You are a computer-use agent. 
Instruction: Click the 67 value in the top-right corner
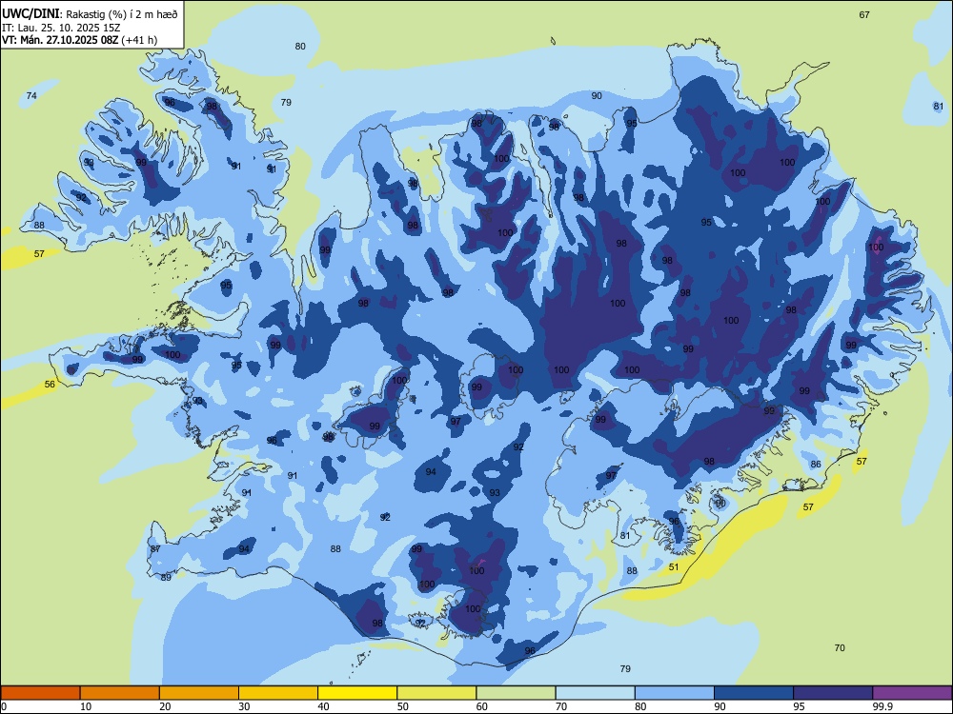coord(864,14)
